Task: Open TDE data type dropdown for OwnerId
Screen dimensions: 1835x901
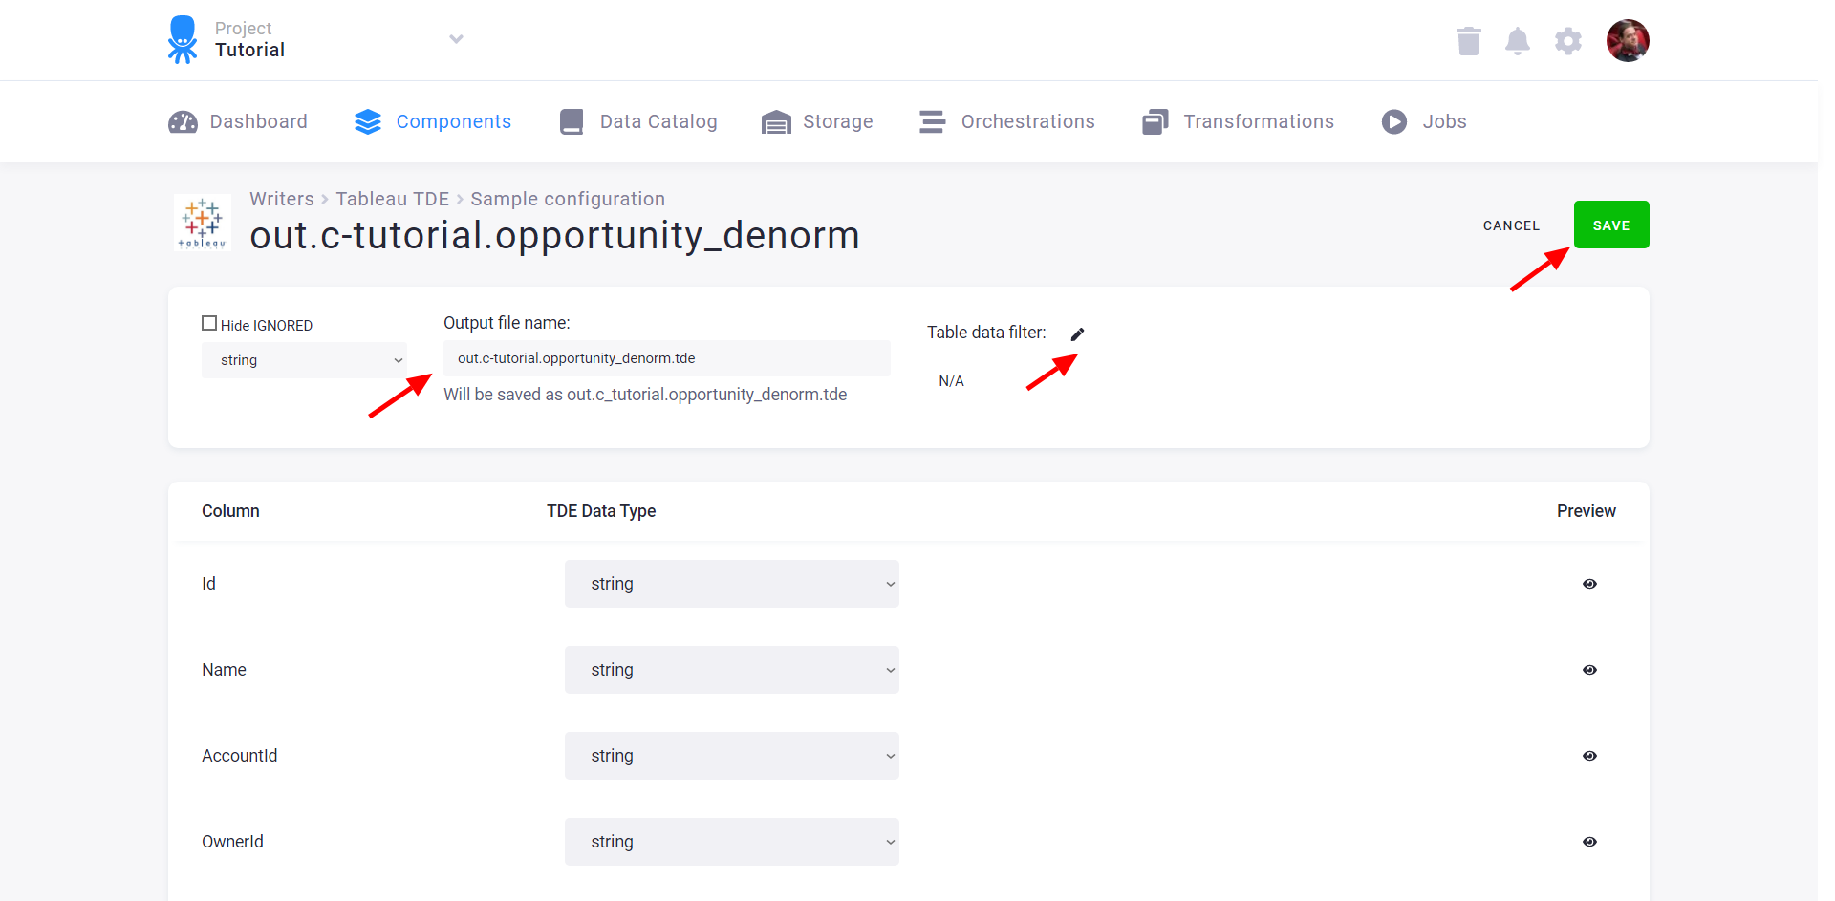Action: tap(732, 842)
